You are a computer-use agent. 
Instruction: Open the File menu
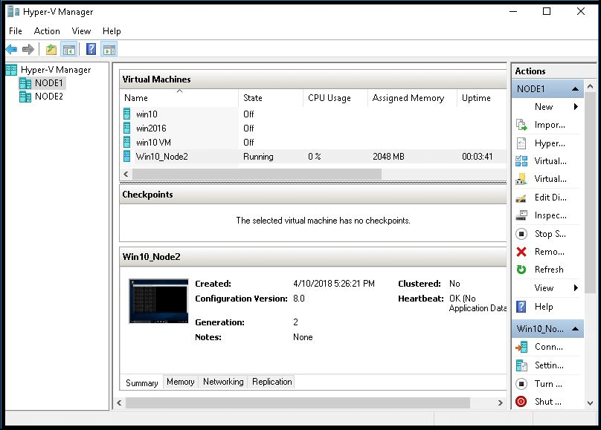pos(16,31)
